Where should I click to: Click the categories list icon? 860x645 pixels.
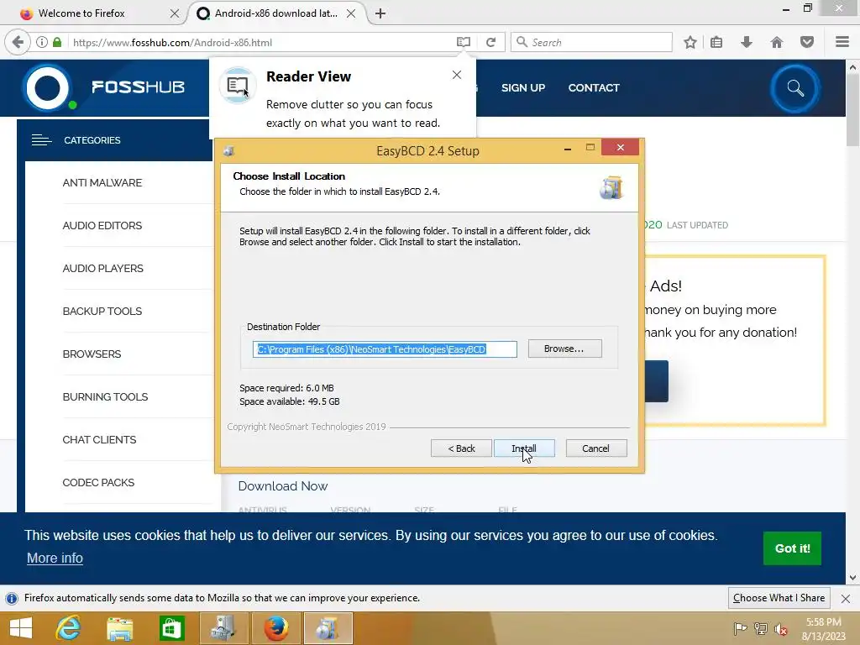[41, 140]
